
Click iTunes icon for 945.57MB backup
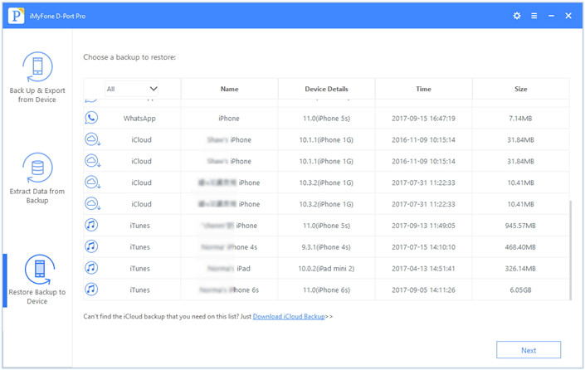[x=91, y=225]
